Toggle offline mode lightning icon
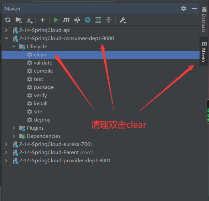Screen dimensions: 209x201 point(88,20)
